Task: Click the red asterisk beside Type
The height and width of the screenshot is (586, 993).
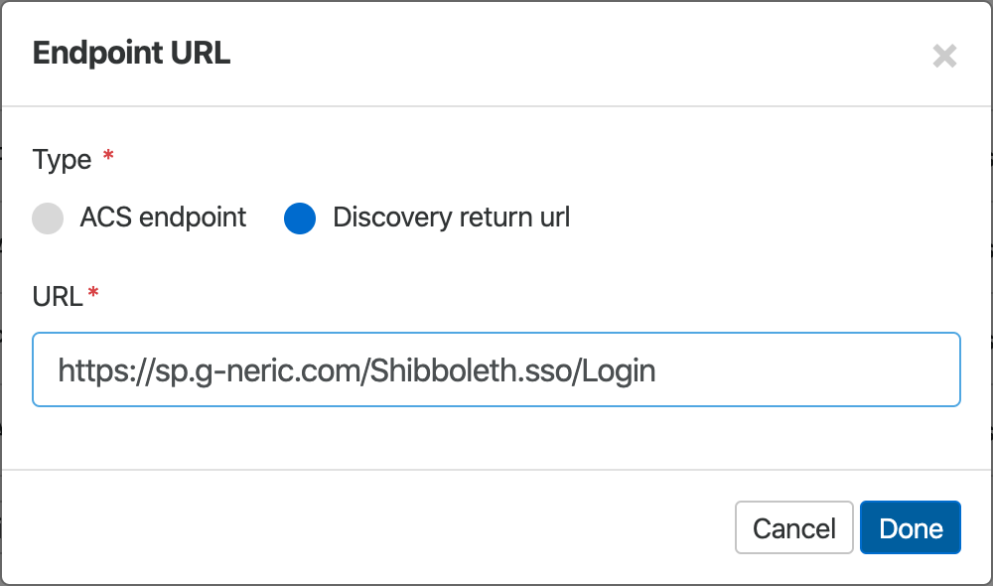Action: coord(108,156)
